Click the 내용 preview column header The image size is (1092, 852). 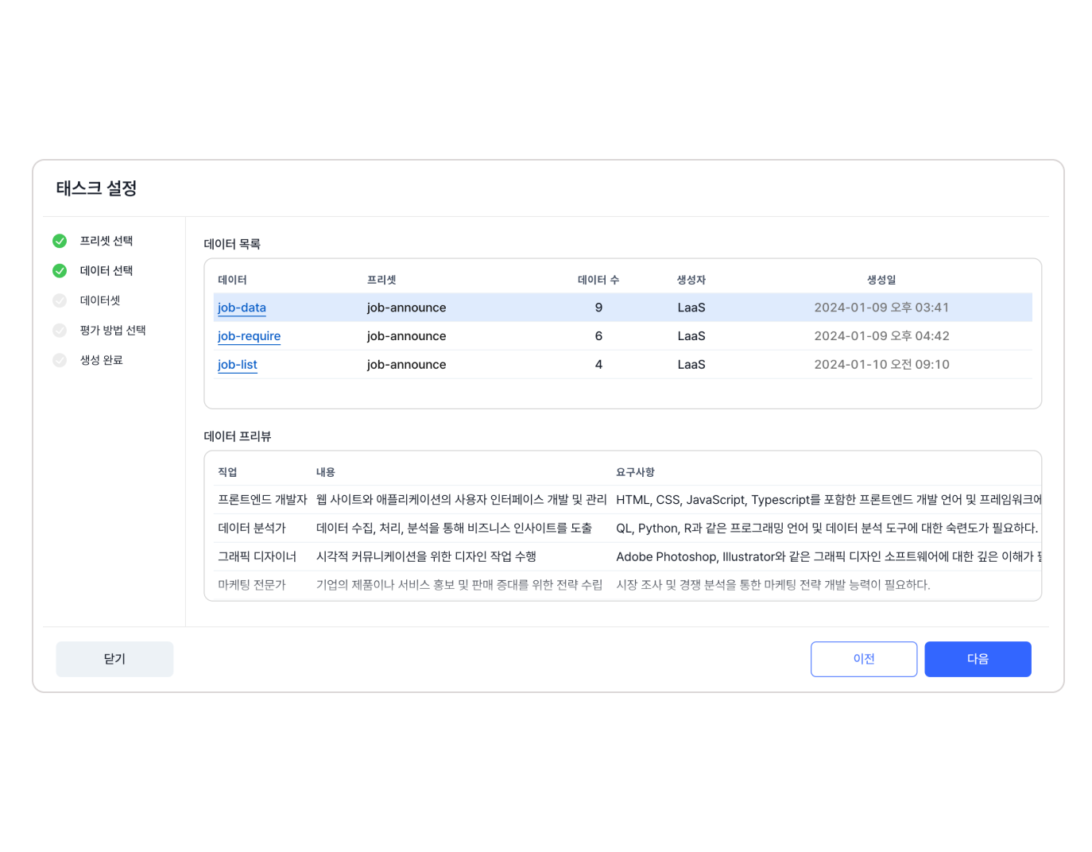(x=326, y=472)
